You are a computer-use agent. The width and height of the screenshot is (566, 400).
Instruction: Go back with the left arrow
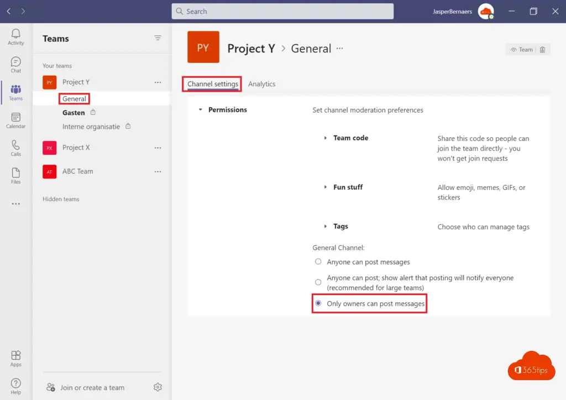click(9, 11)
